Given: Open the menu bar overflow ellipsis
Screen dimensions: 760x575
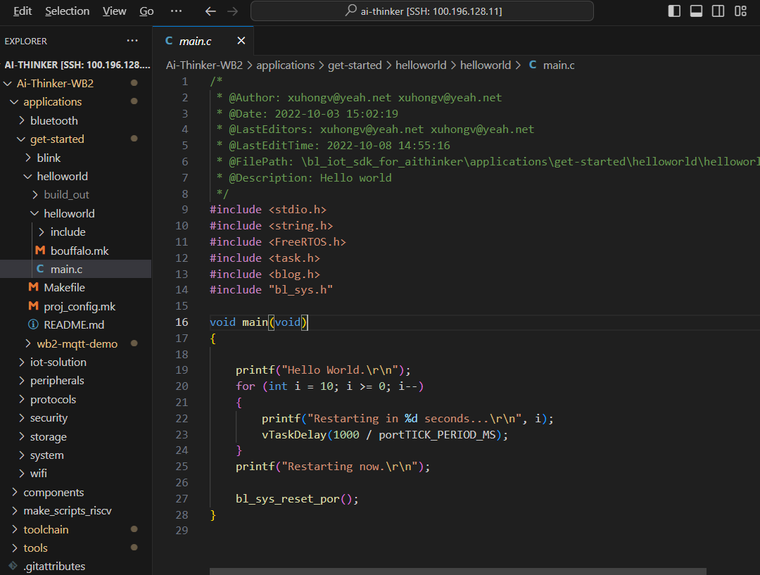Looking at the screenshot, I should point(176,11).
